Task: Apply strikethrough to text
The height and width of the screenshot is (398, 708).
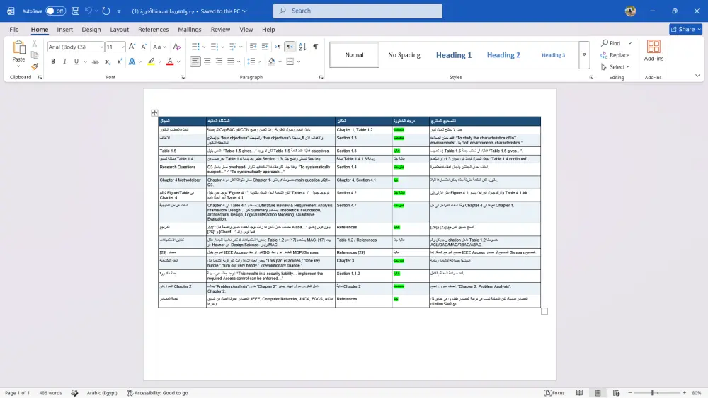Action: coord(96,62)
